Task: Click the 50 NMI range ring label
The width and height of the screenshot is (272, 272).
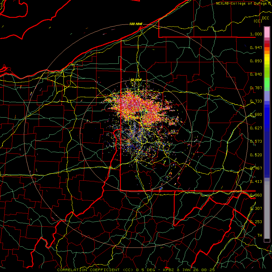Action: tap(136, 80)
